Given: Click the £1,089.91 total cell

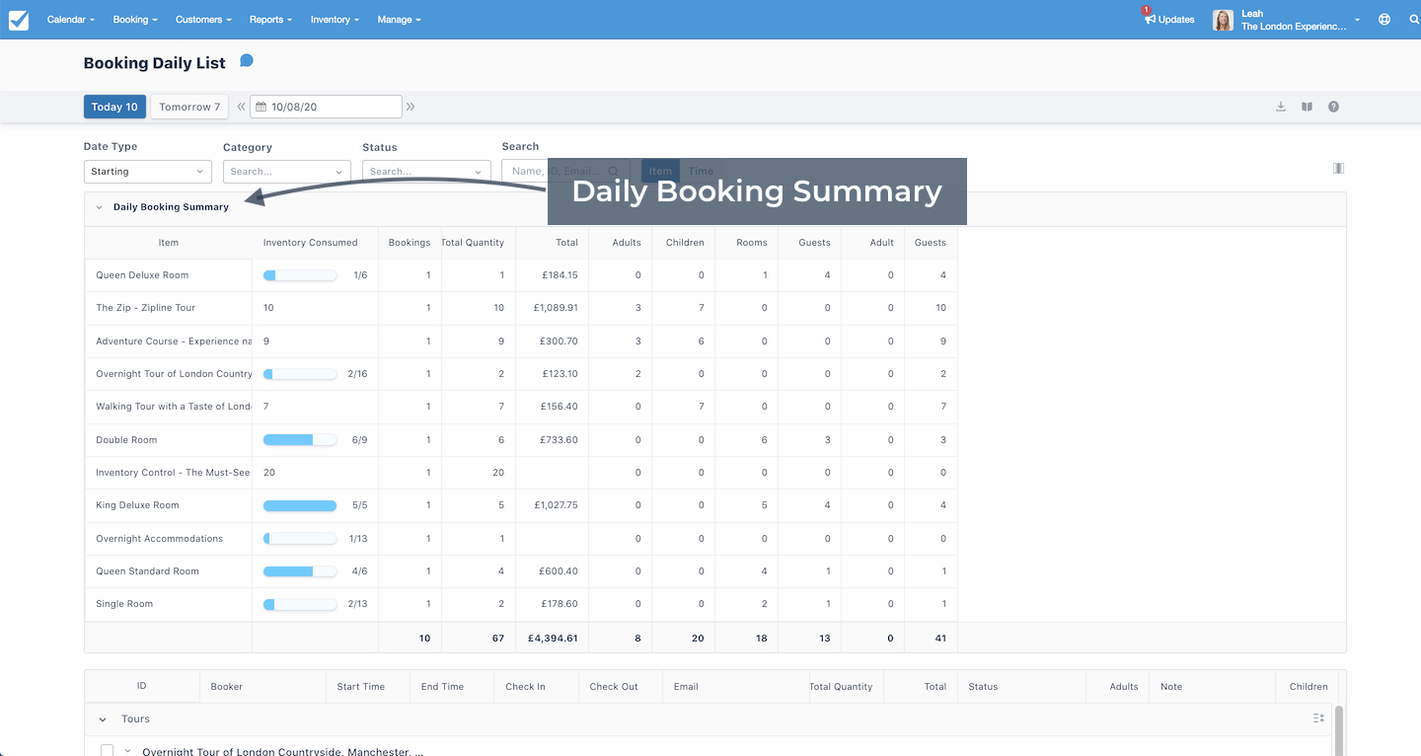Looking at the screenshot, I should [556, 308].
